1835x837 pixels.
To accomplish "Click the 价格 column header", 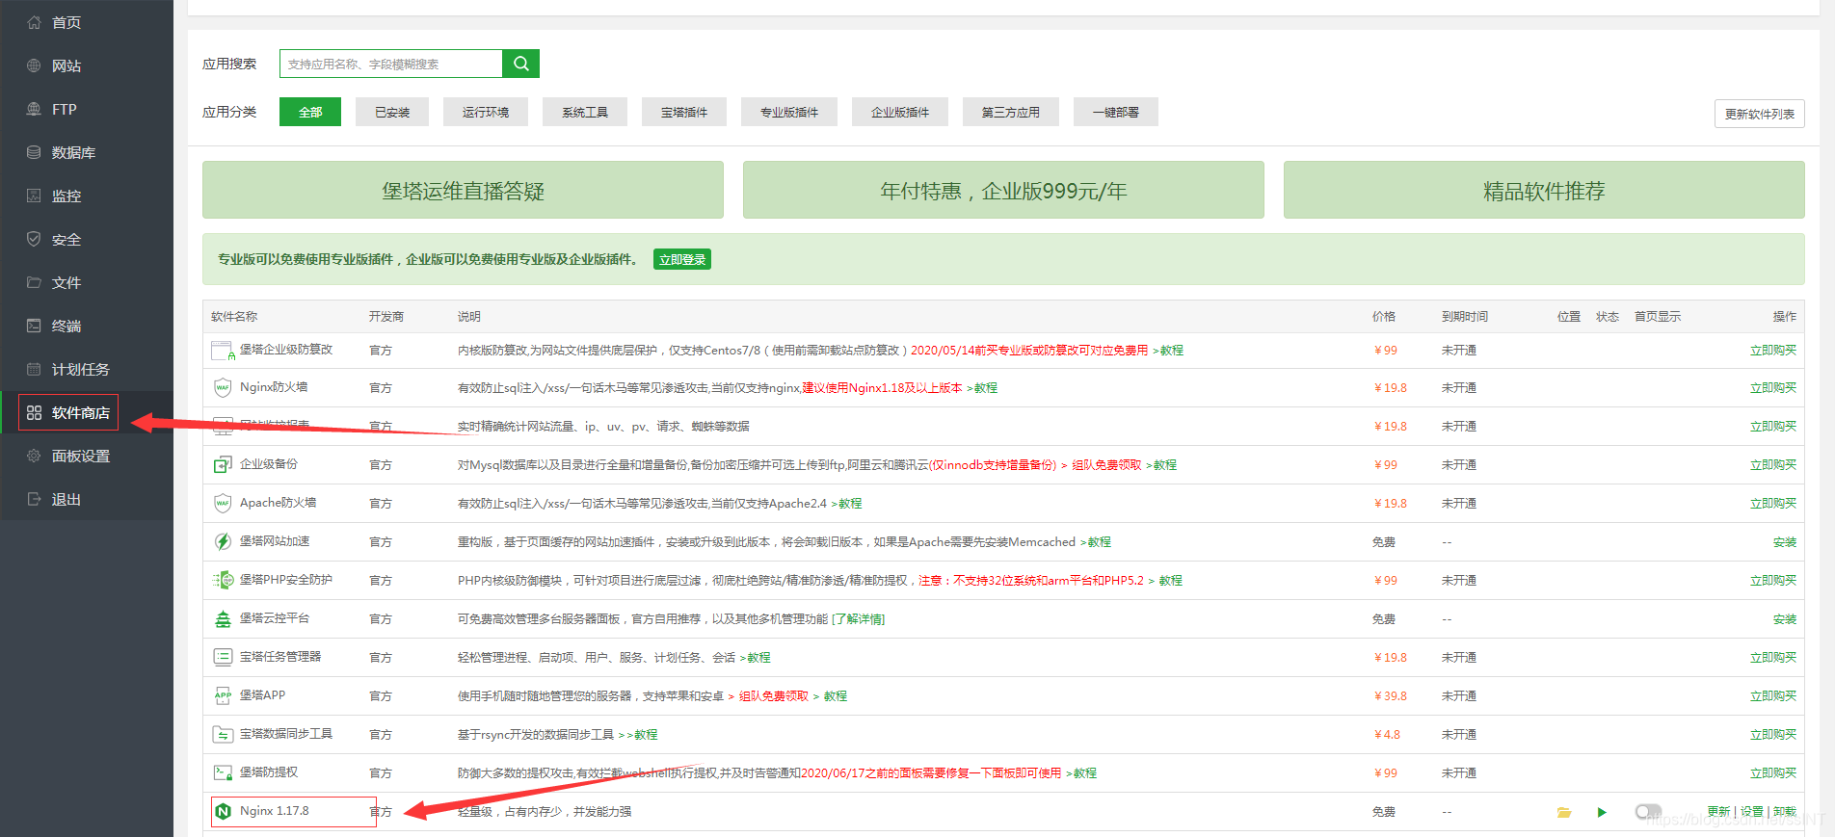I will tap(1384, 317).
